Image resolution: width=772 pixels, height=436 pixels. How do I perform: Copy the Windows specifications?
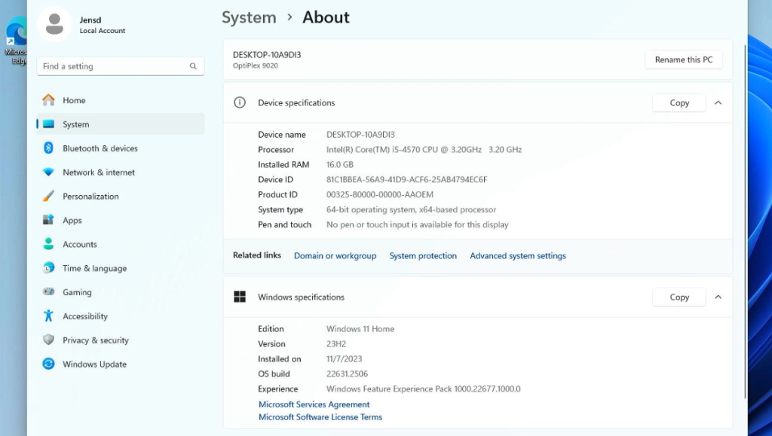click(679, 297)
